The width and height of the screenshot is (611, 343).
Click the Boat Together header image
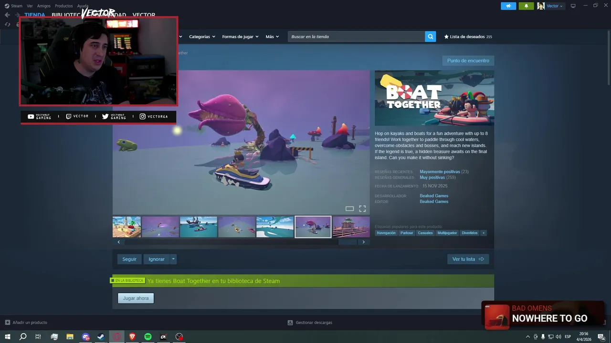434,98
